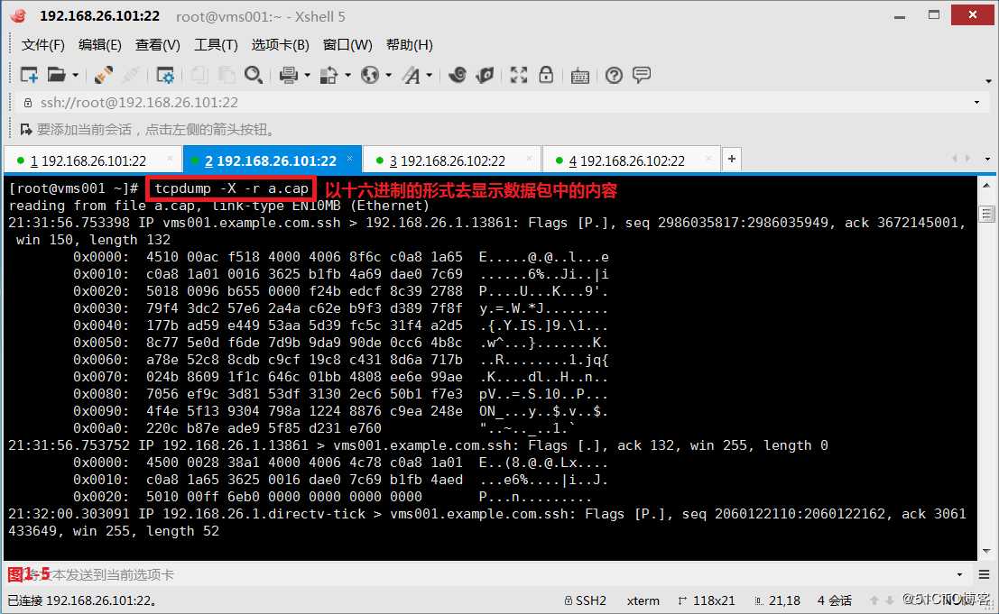Open the 选项卡(B) menu

pyautogui.click(x=281, y=44)
